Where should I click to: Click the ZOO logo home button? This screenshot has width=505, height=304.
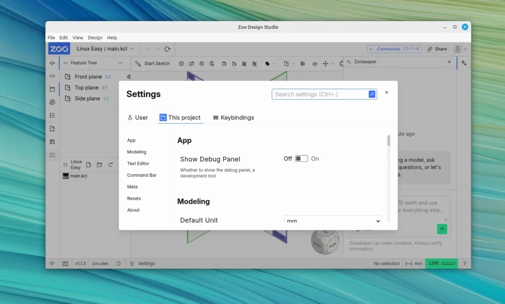click(x=59, y=49)
